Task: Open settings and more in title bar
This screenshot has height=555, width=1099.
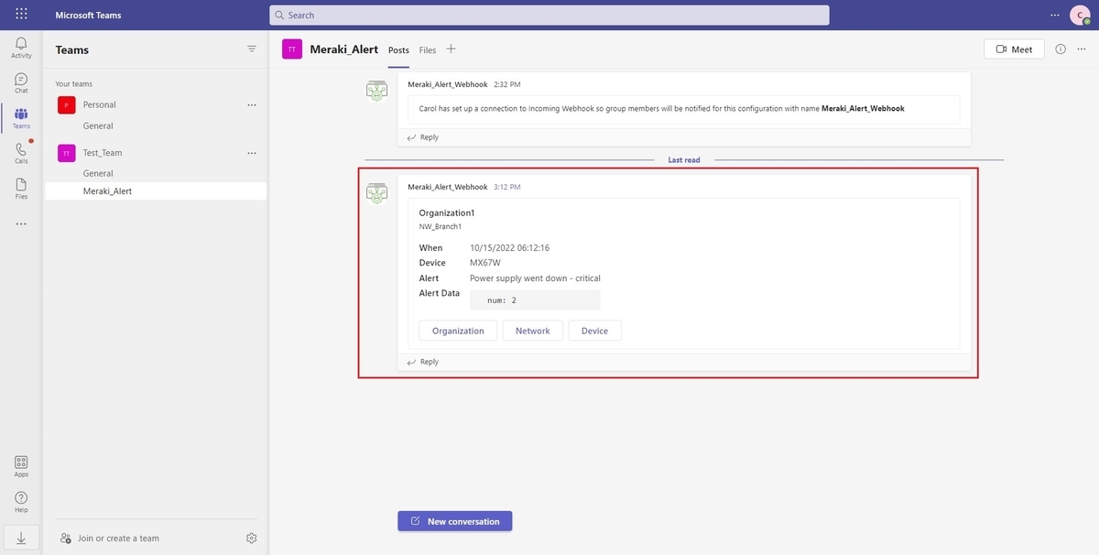Action: 1055,15
